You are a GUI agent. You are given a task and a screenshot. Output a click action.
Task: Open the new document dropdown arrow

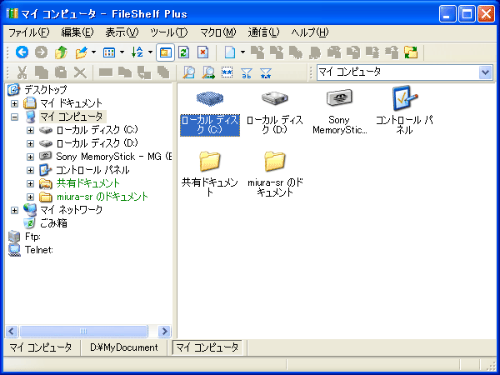coord(242,52)
